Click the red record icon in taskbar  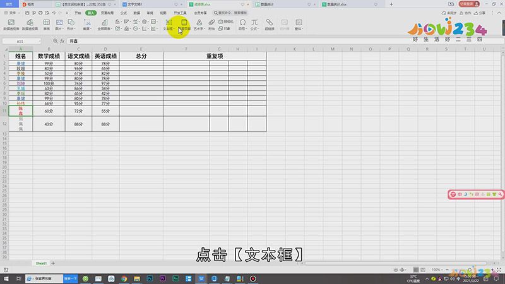point(253,278)
